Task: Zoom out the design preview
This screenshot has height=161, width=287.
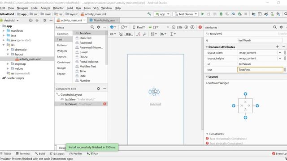Action: 174,27
